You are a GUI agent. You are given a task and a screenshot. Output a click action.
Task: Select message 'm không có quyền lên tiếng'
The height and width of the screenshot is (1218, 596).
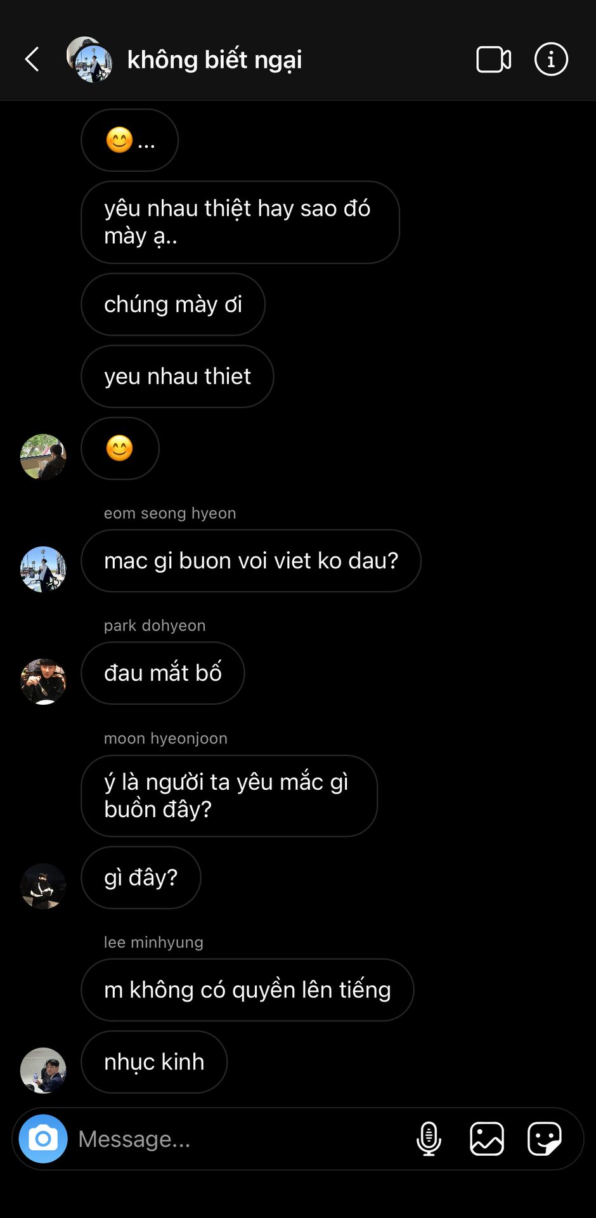(247, 990)
